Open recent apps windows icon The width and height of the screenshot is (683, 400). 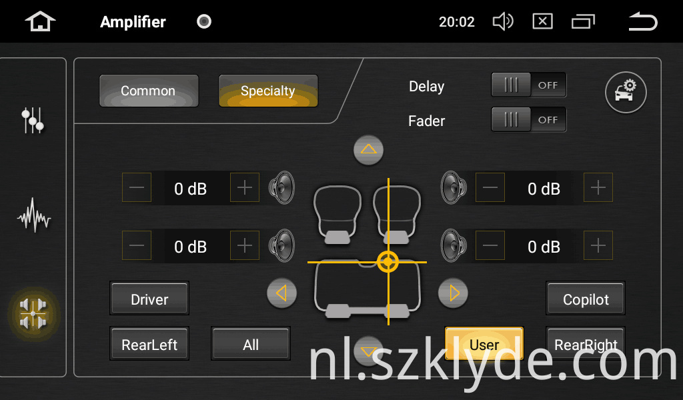(x=583, y=21)
